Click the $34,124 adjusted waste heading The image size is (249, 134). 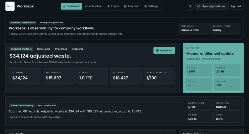40,56
